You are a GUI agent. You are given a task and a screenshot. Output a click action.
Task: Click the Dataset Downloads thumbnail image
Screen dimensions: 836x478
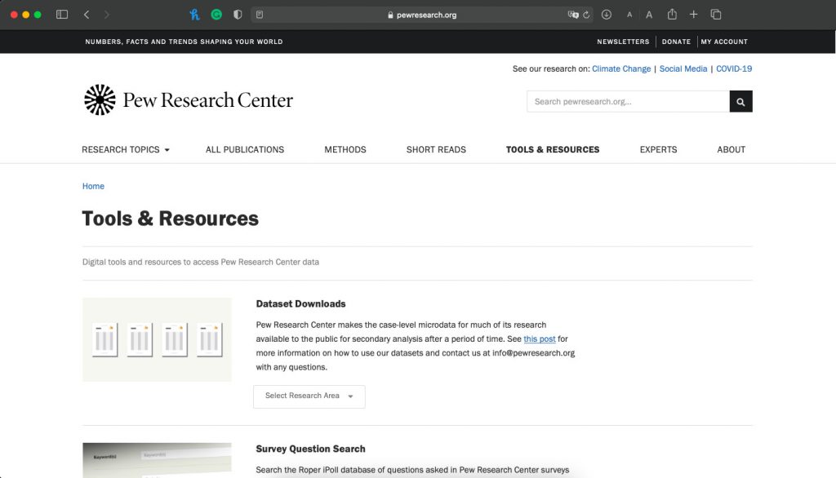[x=157, y=339]
